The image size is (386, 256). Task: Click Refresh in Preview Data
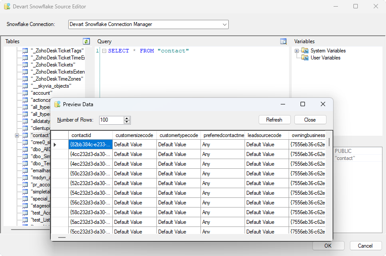tap(274, 120)
